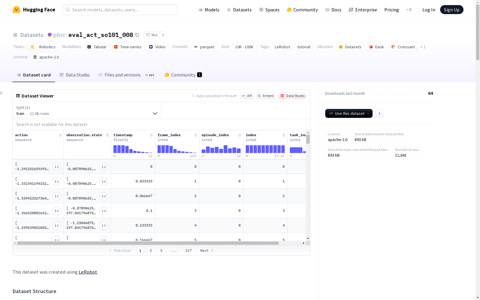Sort by the action column

click(60, 135)
